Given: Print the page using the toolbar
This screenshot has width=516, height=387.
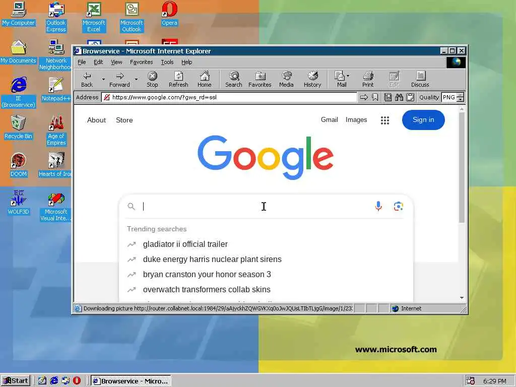Looking at the screenshot, I should click(x=368, y=80).
